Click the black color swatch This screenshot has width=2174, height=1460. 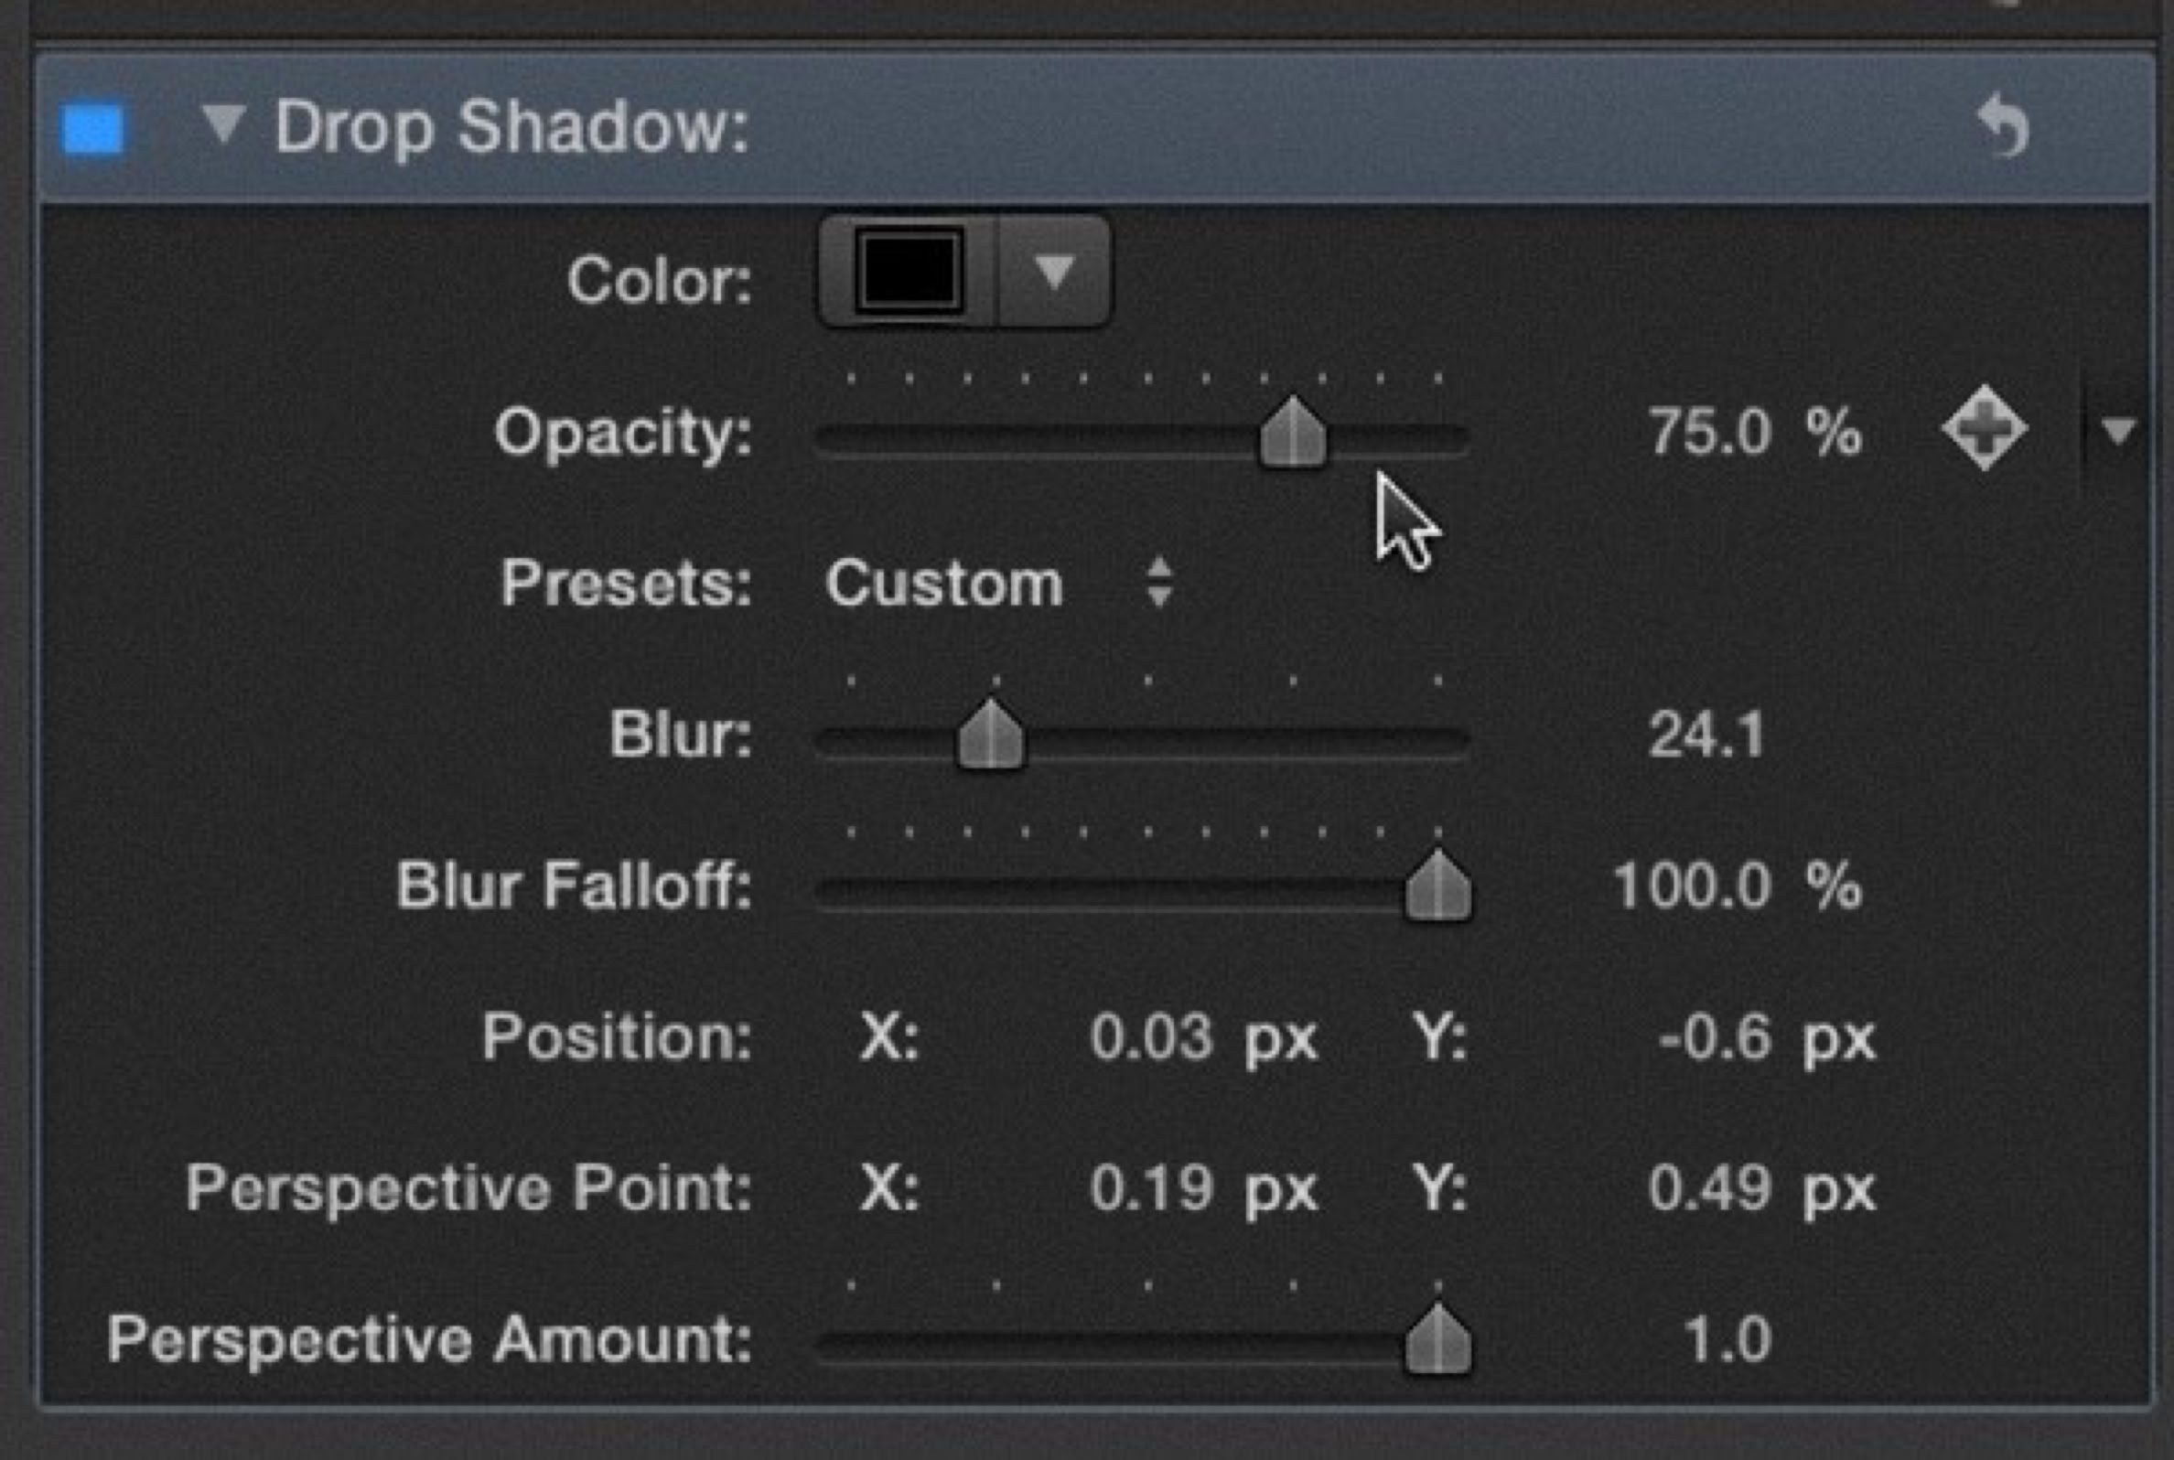pos(909,272)
